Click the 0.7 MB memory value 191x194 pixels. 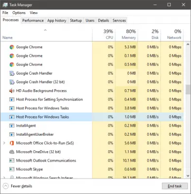[130, 91]
